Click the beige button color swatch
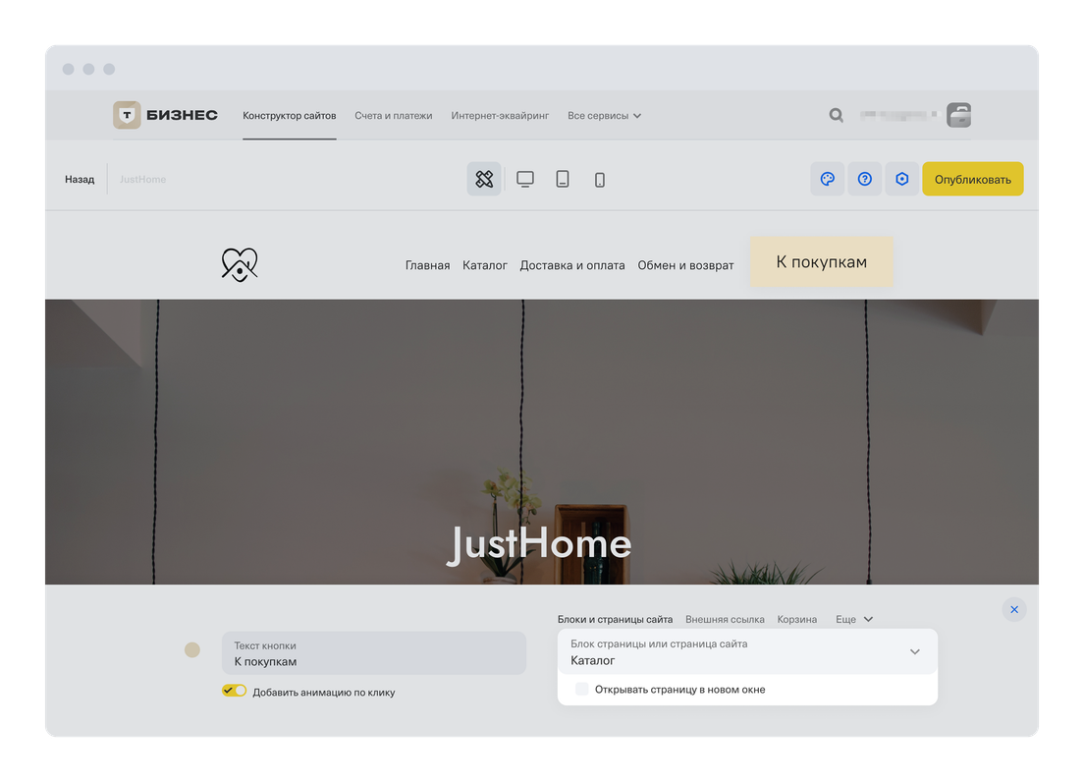Screen dimensions: 1084x782 click(x=192, y=649)
